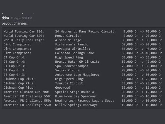Click the 24 Heures du Mans Racing Circuit line
The height and width of the screenshot is (124, 165).
[x=83, y=31]
